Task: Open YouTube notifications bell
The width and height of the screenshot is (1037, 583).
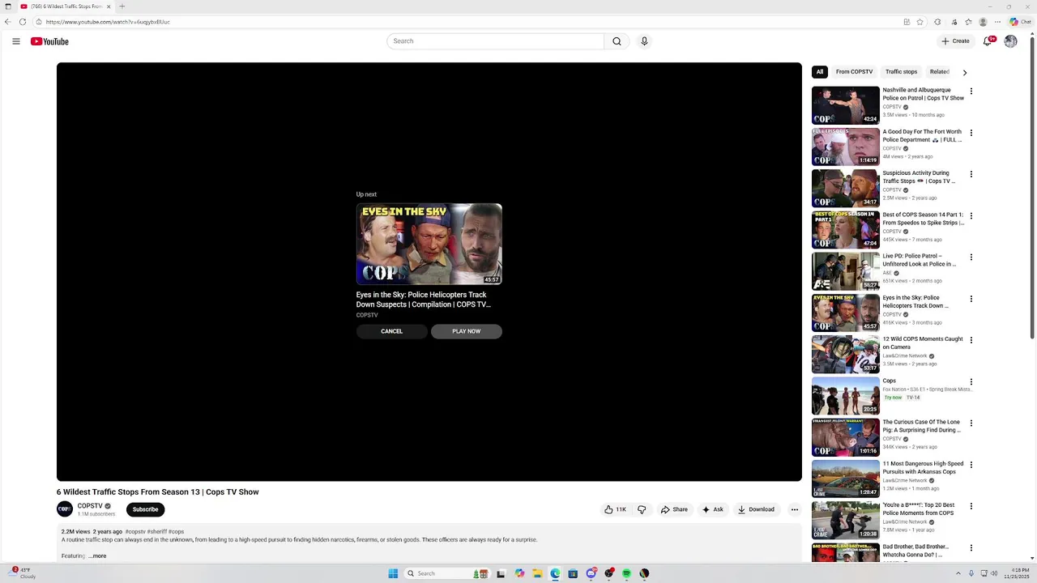Action: [988, 41]
